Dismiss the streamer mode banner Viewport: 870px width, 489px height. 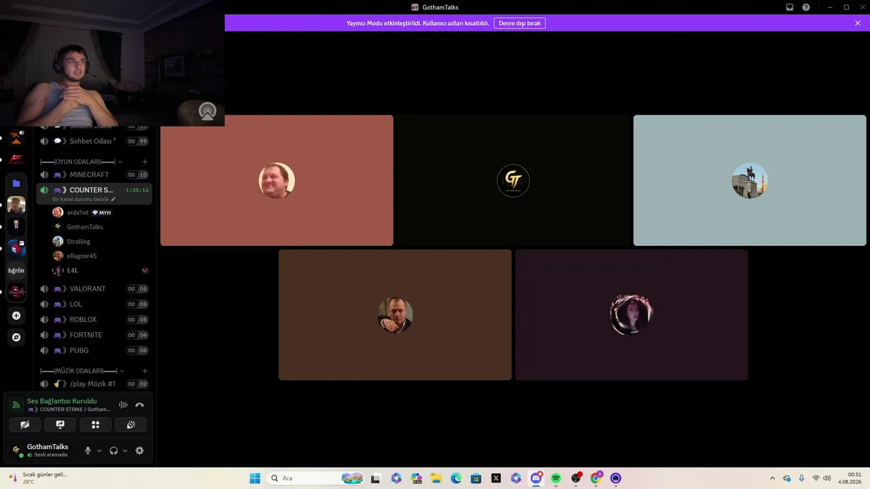pos(858,23)
